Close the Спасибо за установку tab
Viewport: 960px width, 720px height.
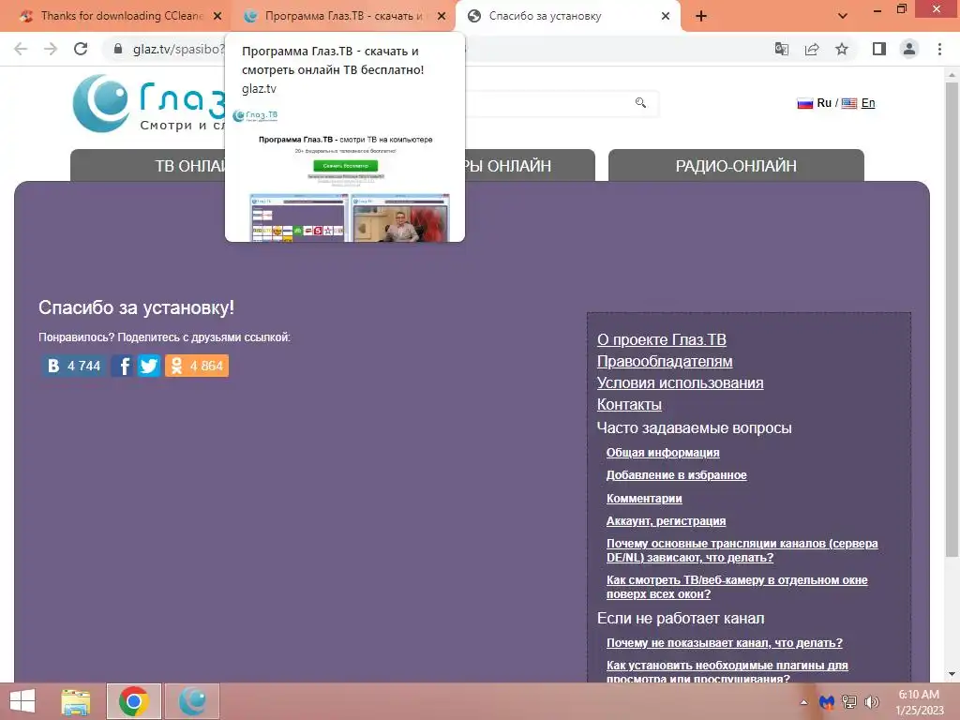coord(666,17)
